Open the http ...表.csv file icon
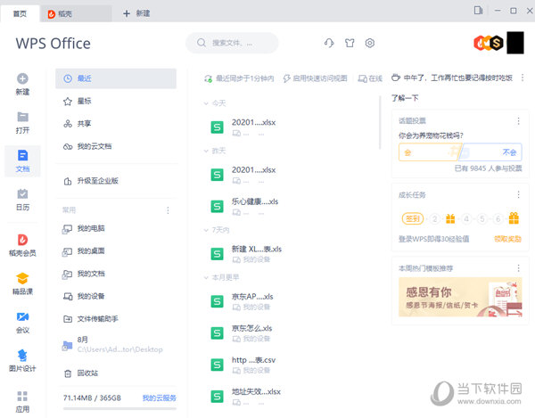 pos(217,365)
